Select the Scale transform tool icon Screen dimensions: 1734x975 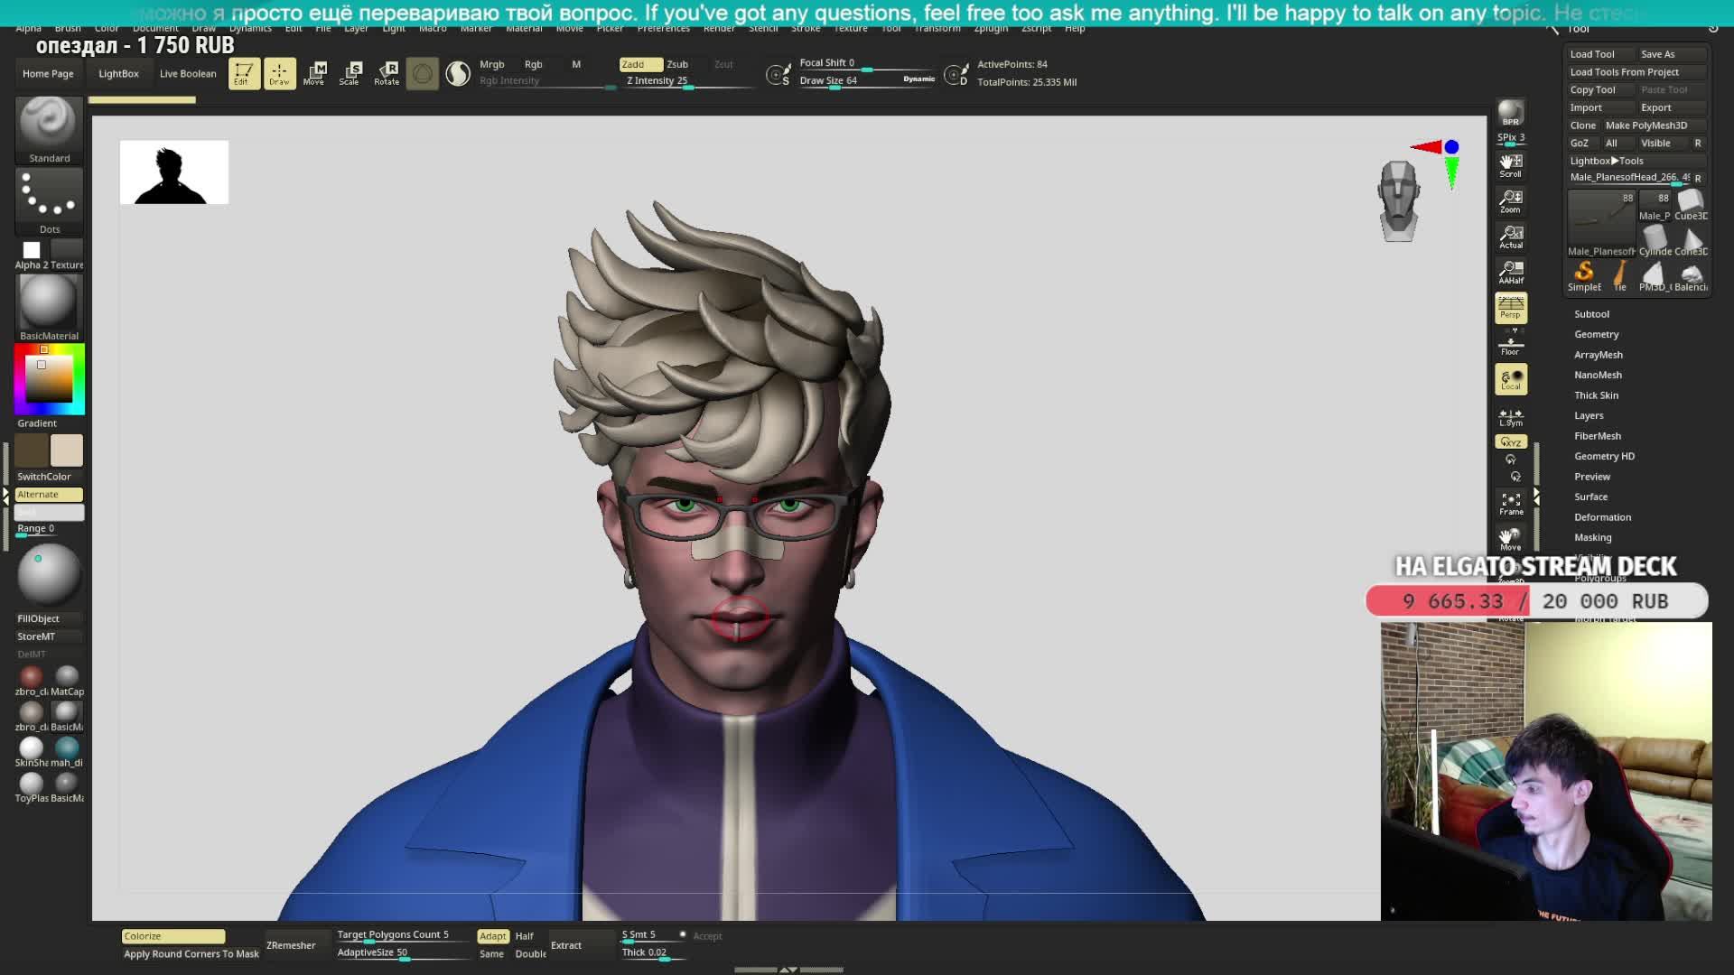350,73
